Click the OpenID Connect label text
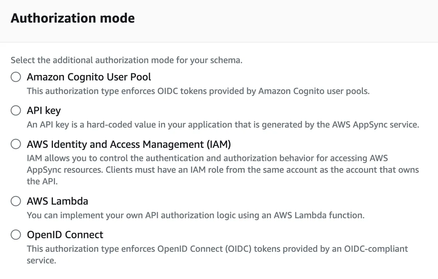This screenshot has width=438, height=279. 65,235
